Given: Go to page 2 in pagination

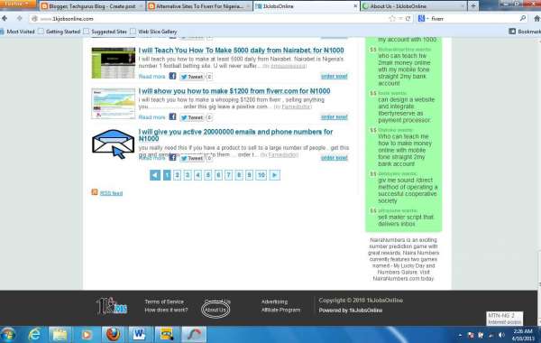Looking at the screenshot, I should (x=177, y=175).
